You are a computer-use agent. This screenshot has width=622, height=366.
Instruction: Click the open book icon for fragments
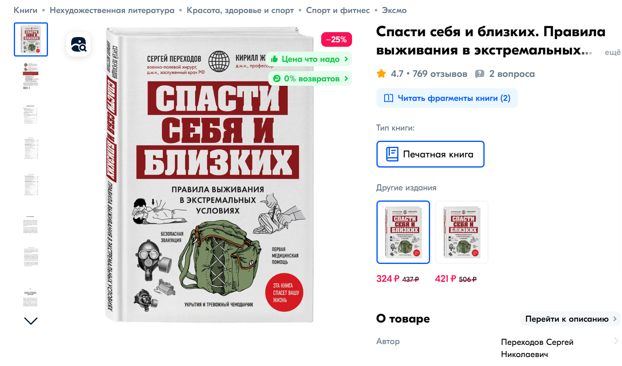pos(389,98)
